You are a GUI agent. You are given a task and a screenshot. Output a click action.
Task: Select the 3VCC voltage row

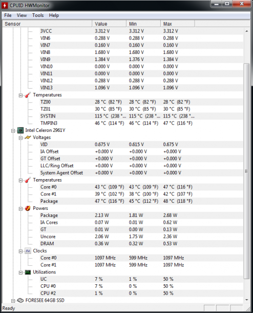point(141,31)
